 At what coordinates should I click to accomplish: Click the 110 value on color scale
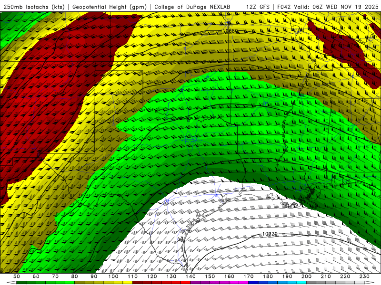coord(133,276)
